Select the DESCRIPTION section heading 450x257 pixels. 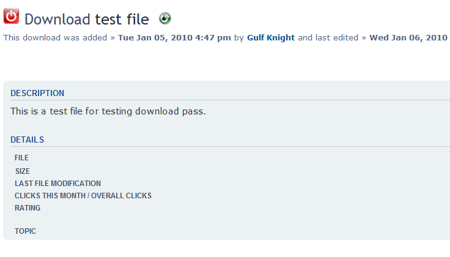[37, 94]
